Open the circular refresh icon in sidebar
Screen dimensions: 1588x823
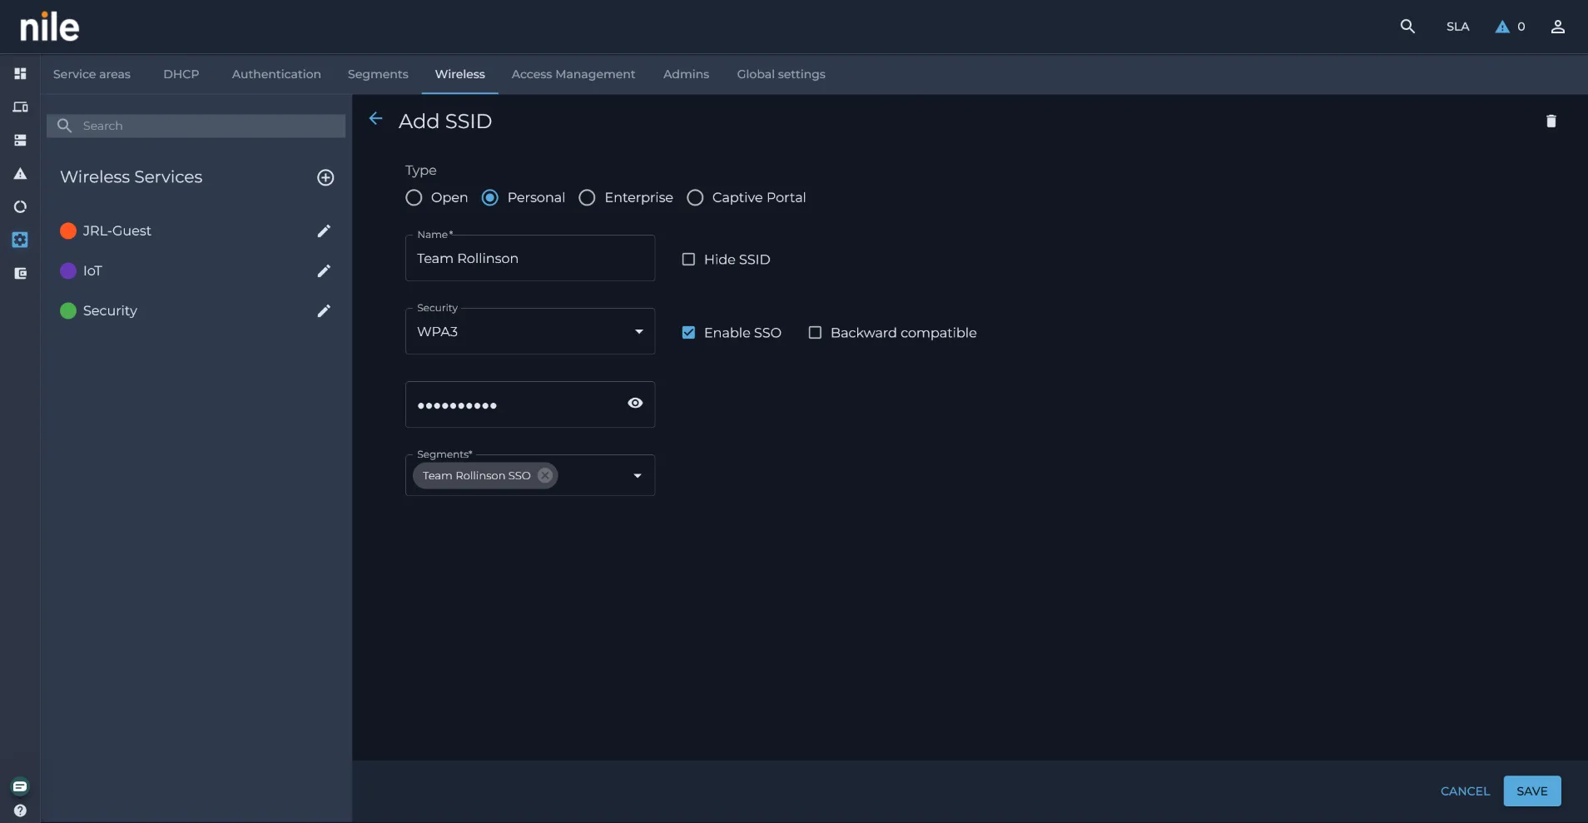tap(20, 207)
